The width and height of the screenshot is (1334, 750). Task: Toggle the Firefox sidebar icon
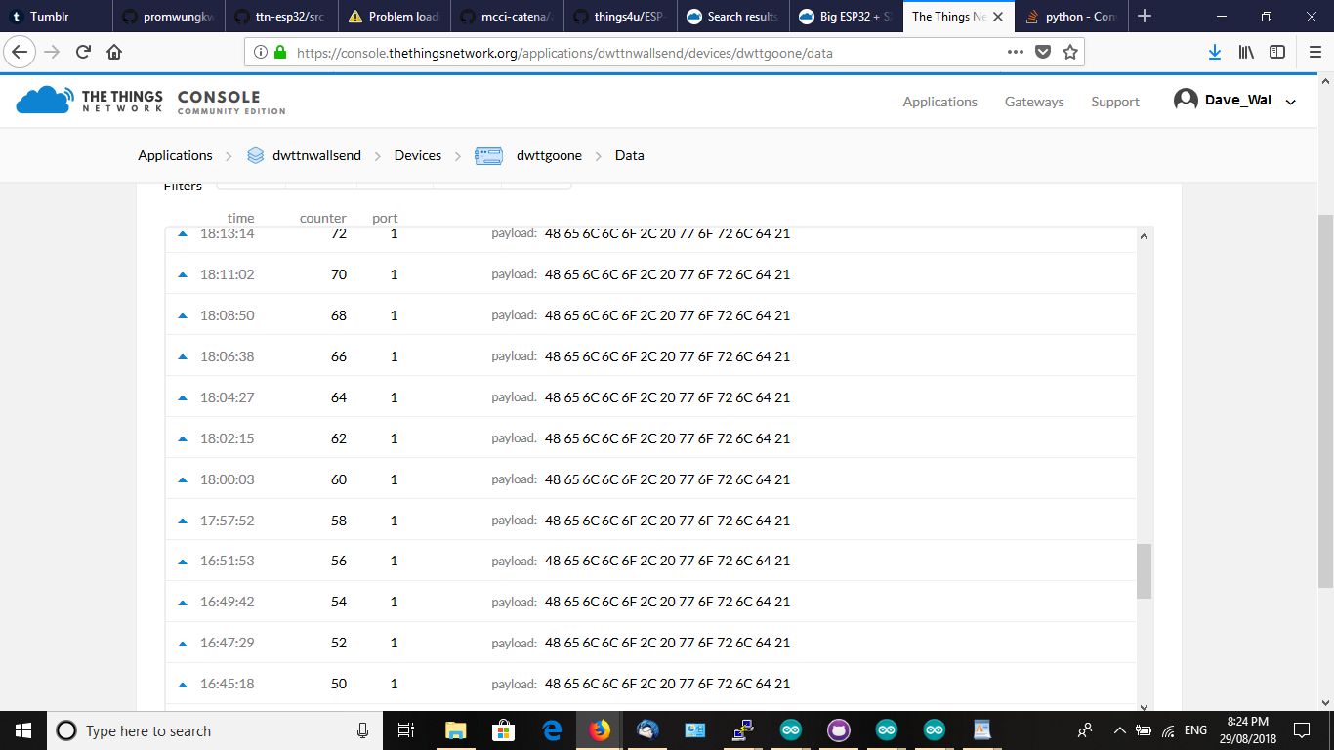pos(1277,52)
